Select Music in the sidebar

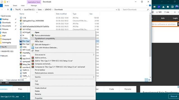4,32
